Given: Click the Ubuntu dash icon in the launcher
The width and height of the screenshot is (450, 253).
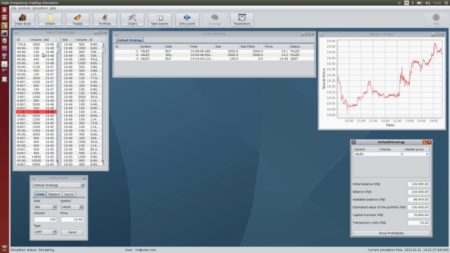Looking at the screenshot, I should pyautogui.click(x=4, y=10).
